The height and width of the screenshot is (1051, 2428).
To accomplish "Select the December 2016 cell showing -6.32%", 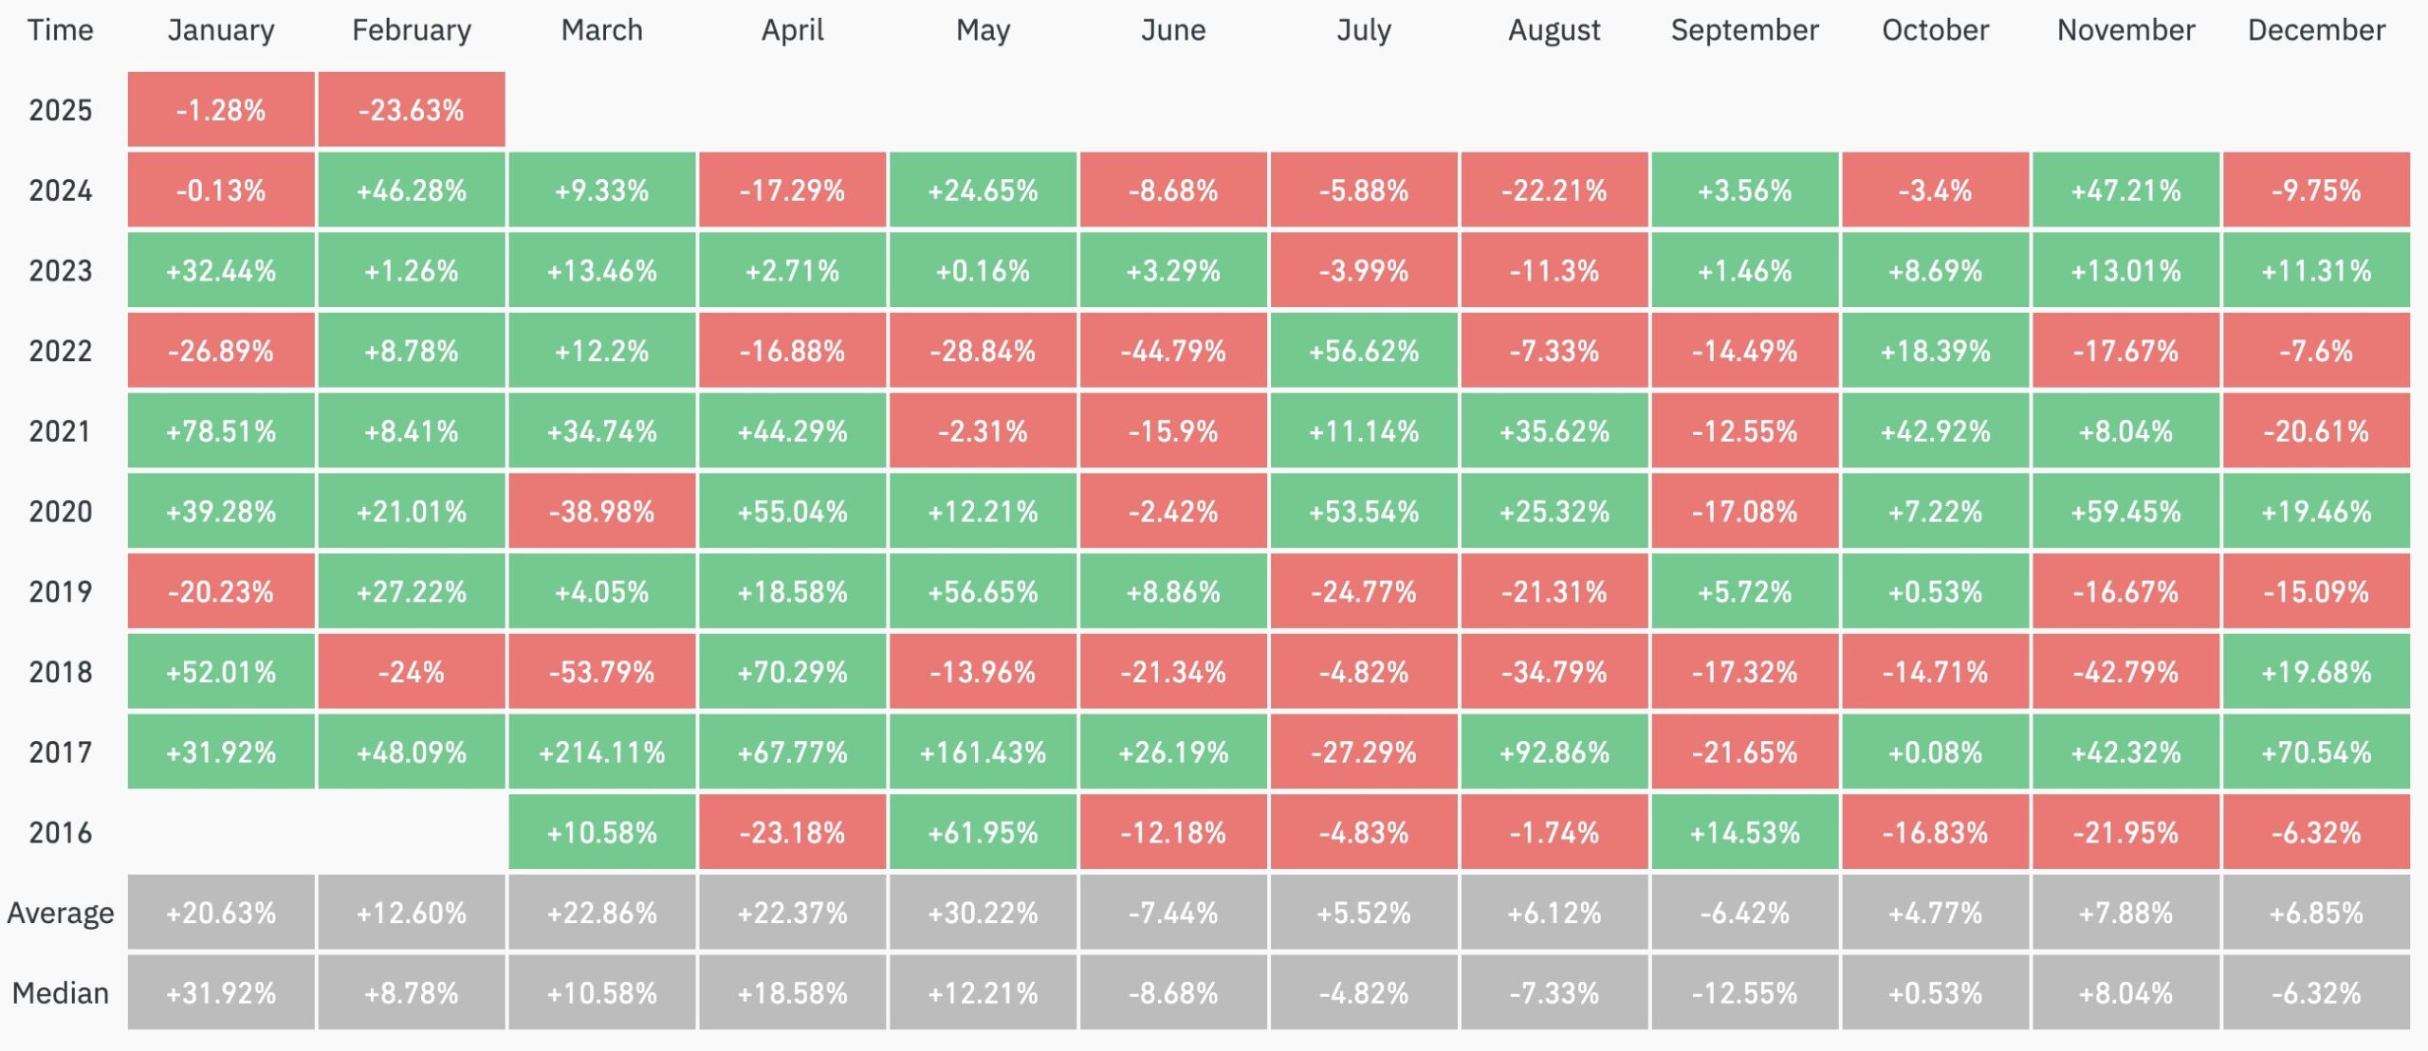I will tap(2316, 833).
